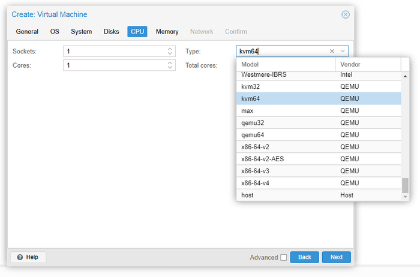Switch to the Memory tab
This screenshot has height=277, width=420.
(x=167, y=31)
